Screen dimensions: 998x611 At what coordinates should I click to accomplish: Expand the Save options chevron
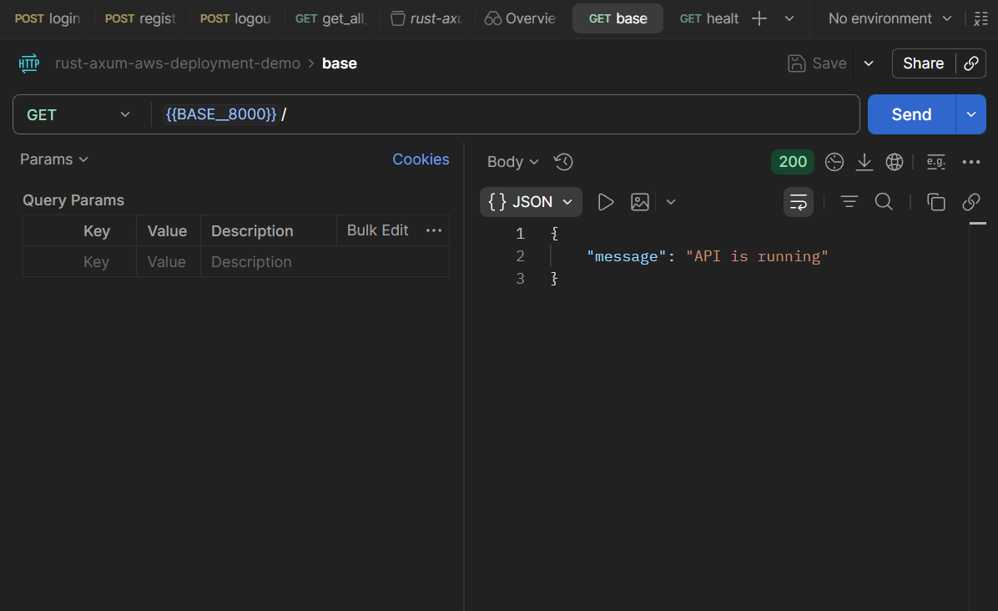[x=869, y=63]
